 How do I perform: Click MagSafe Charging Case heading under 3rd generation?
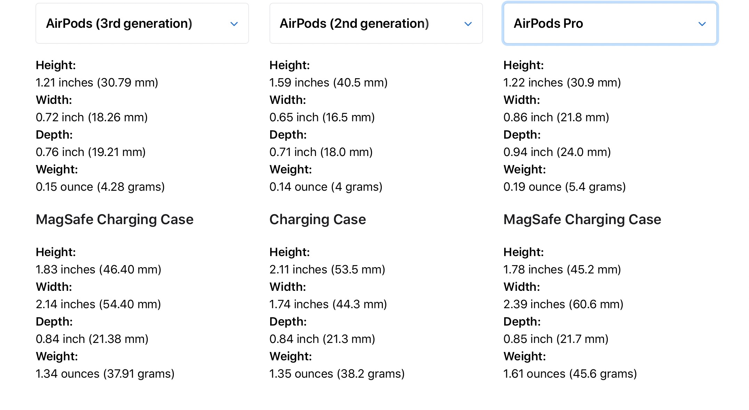[x=114, y=220]
